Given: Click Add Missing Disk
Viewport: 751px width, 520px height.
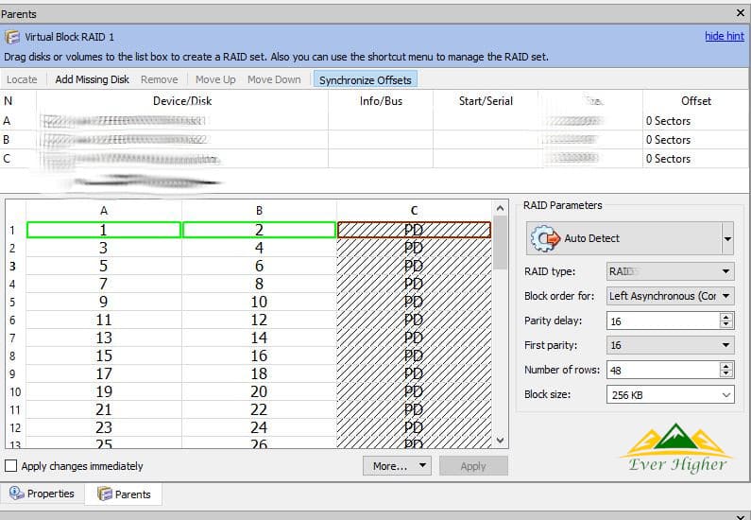Looking at the screenshot, I should pos(93,79).
